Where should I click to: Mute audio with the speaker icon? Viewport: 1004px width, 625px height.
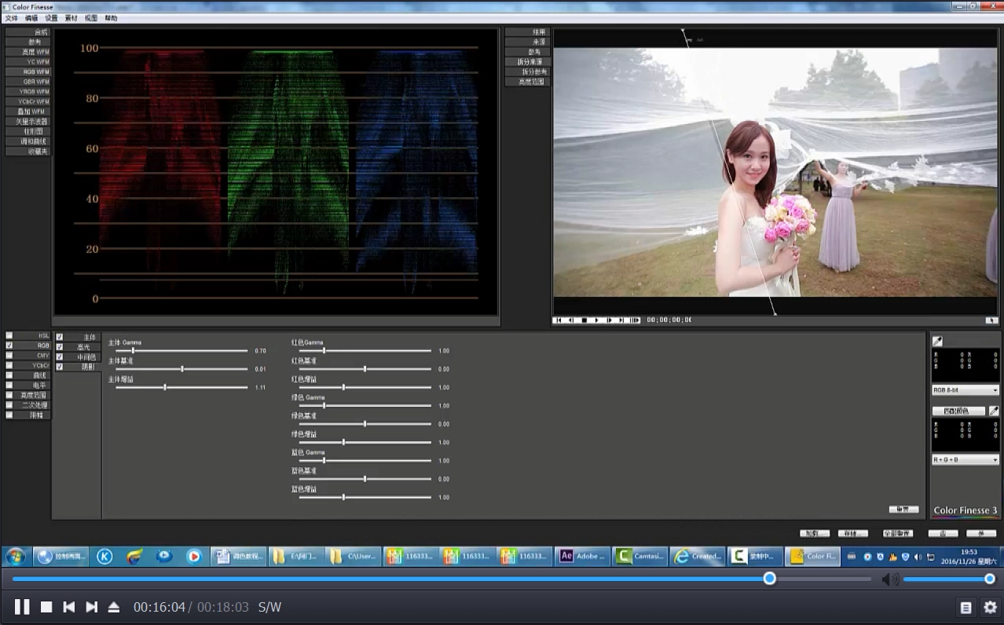pyautogui.click(x=889, y=579)
